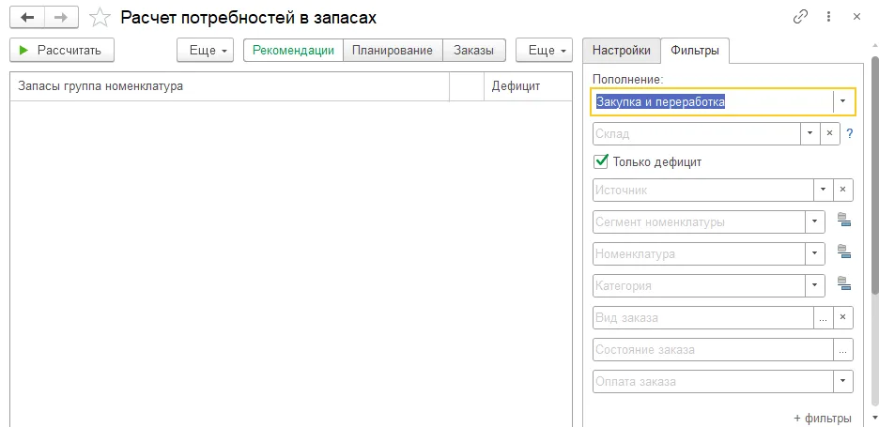
Task: Open Состояние заказа selection with ellipsis button
Action: [x=843, y=350]
